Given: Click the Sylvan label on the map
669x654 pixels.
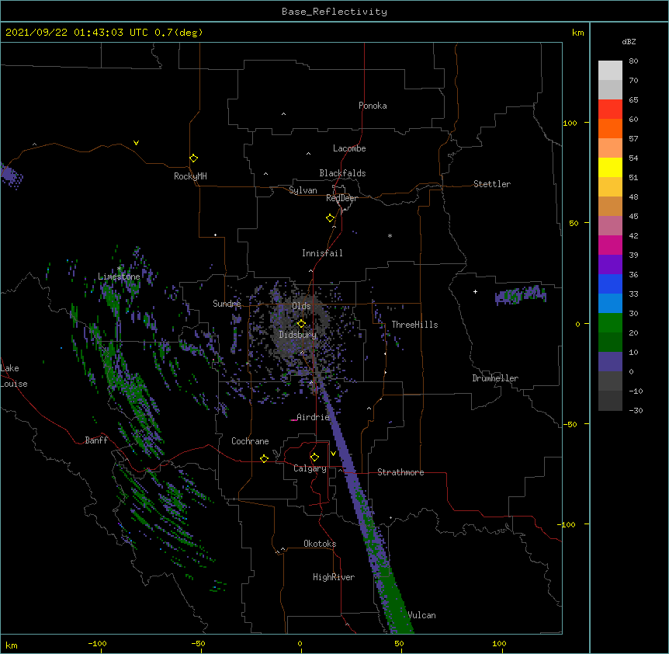Looking at the screenshot, I should pos(303,190).
